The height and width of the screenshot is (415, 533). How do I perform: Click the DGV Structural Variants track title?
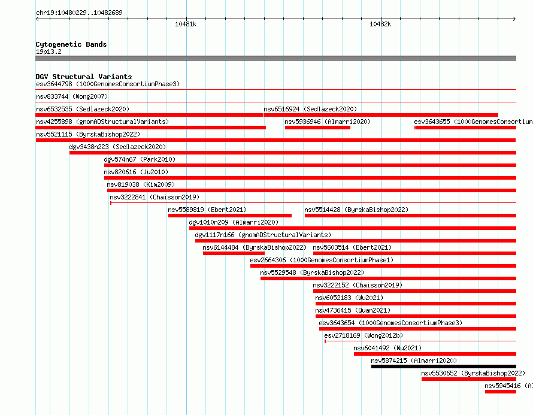(x=84, y=77)
